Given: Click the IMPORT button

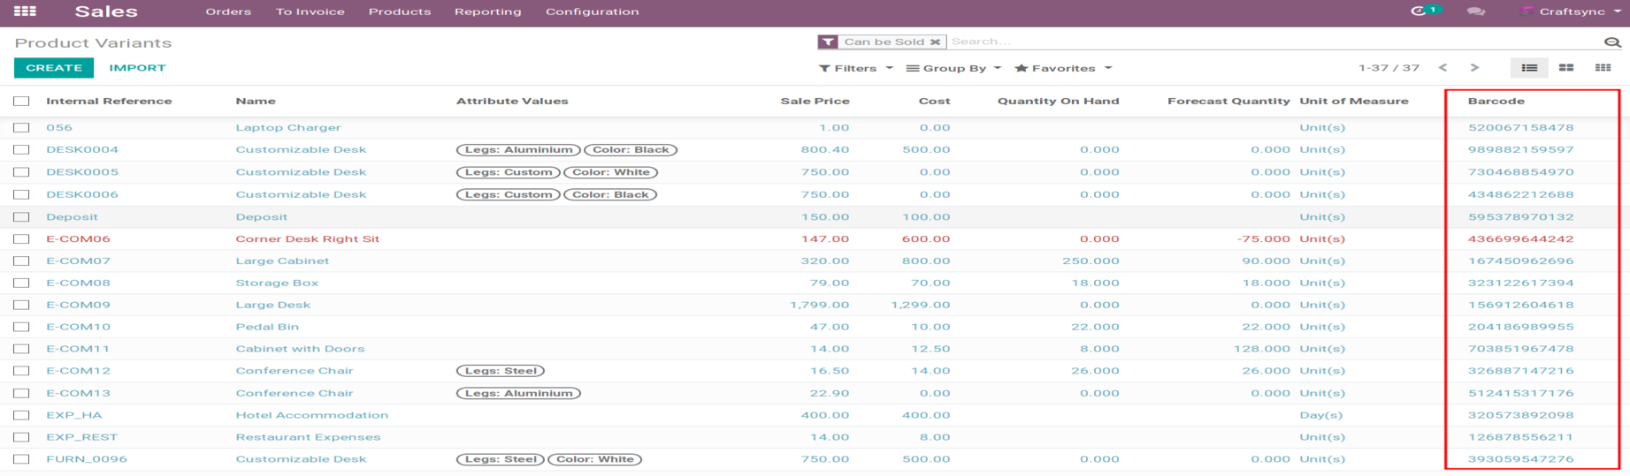Looking at the screenshot, I should coord(137,68).
